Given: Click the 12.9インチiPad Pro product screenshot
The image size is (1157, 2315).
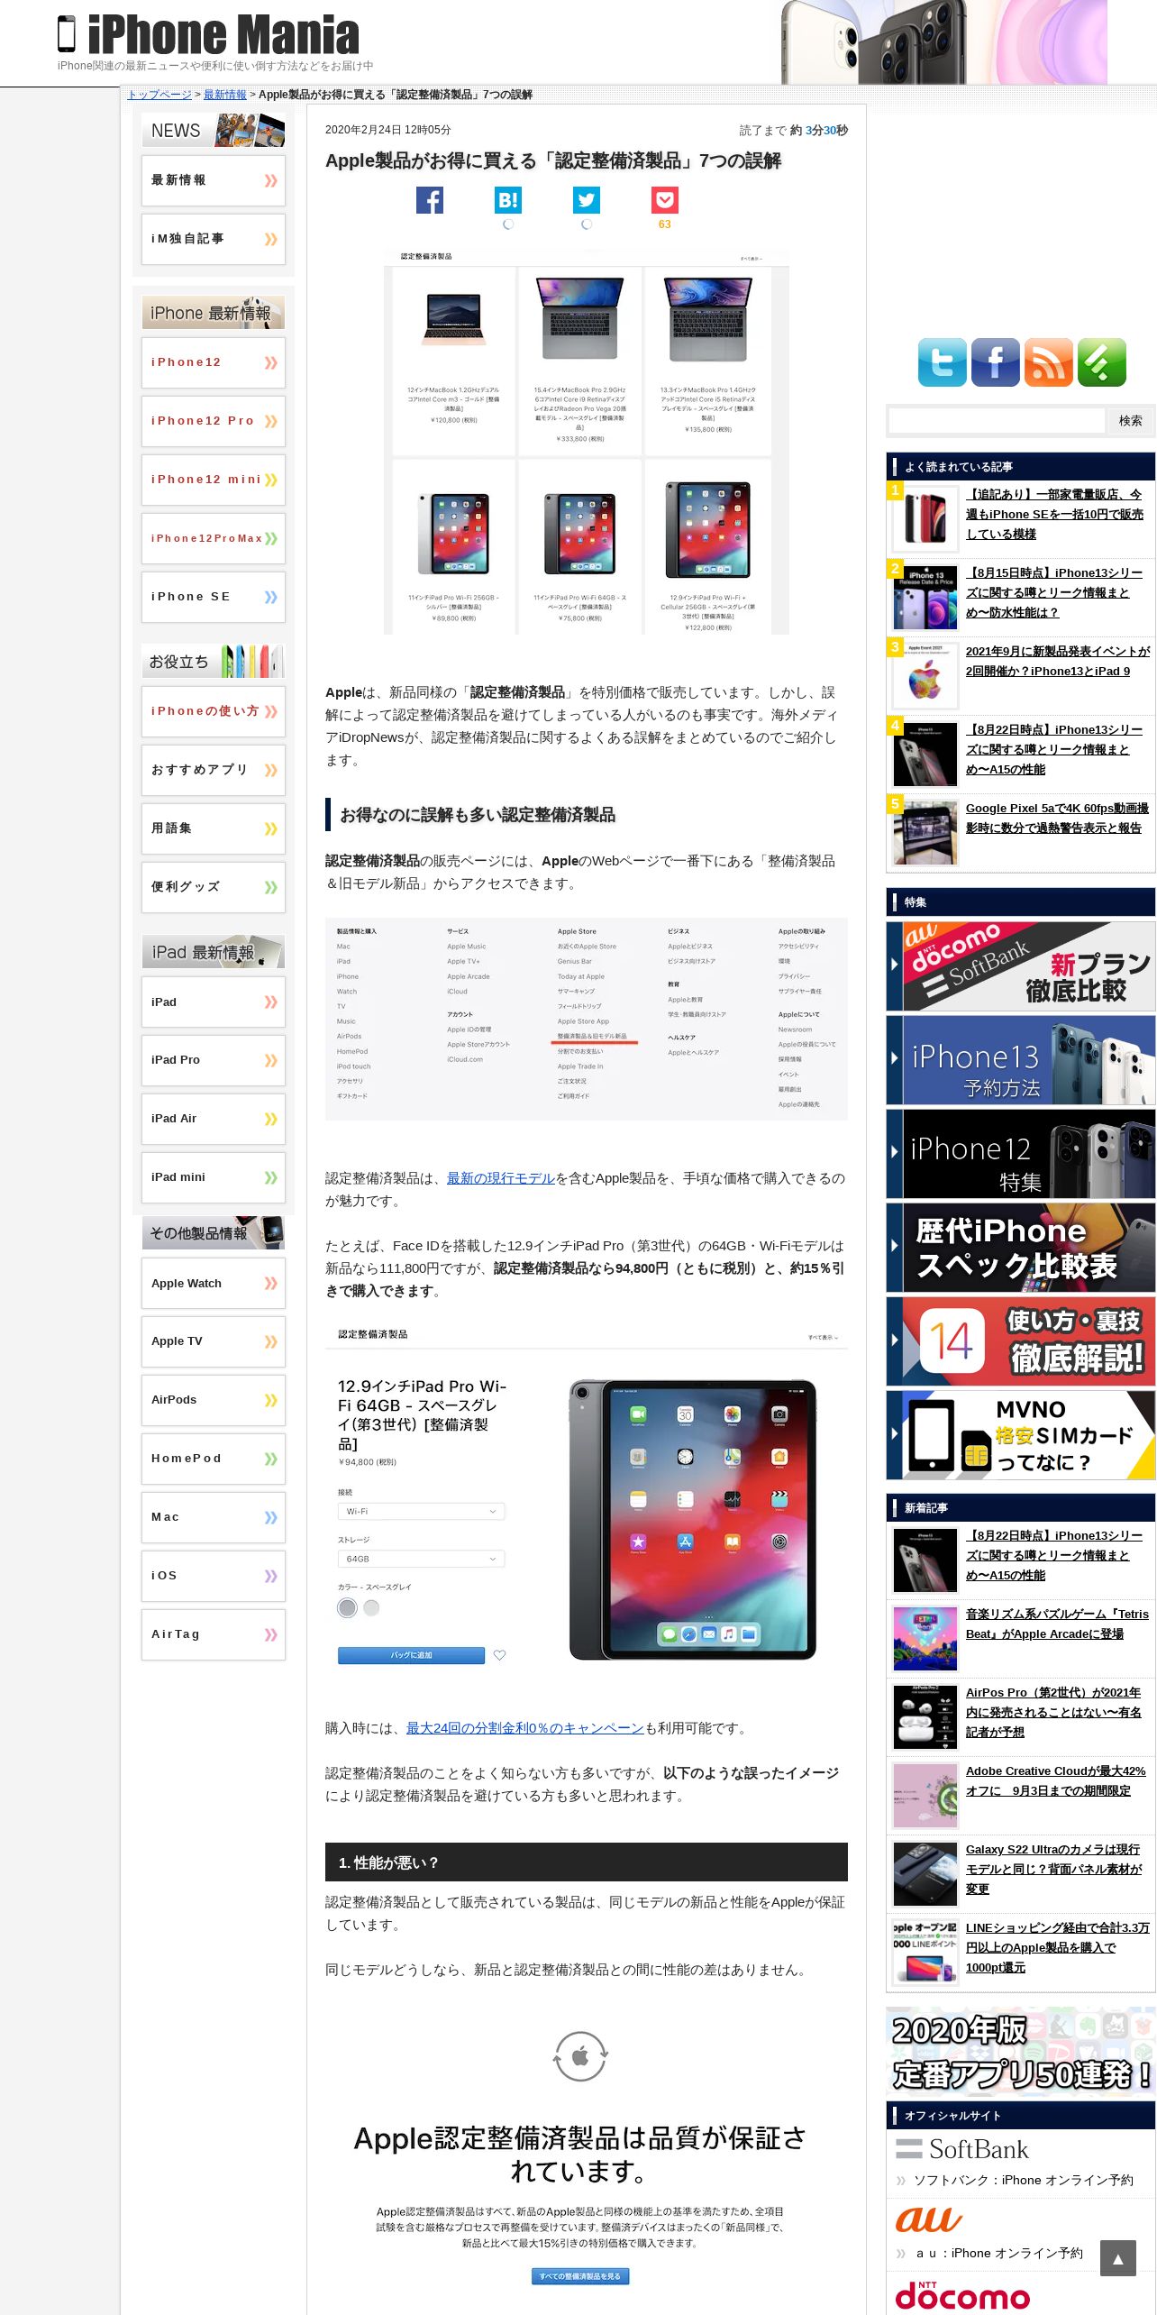Looking at the screenshot, I should 587,1499.
